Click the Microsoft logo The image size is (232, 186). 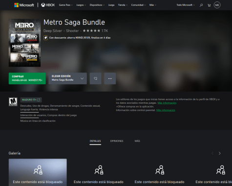pos(24,5)
